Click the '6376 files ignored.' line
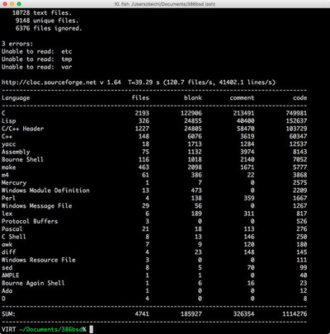This screenshot has width=330, height=334. [x=49, y=28]
